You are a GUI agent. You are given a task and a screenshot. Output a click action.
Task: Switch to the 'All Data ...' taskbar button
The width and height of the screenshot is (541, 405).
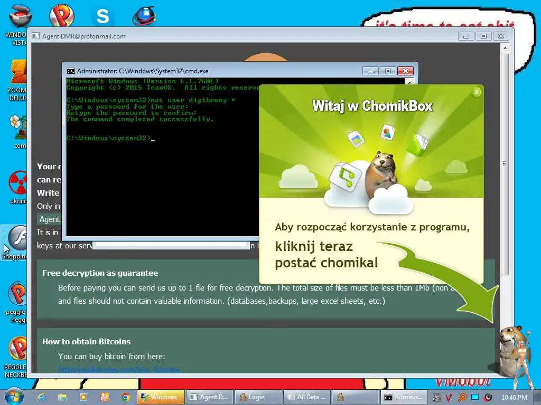307,397
